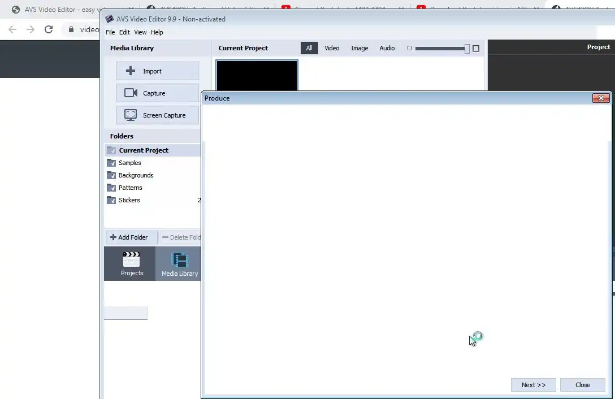Filter media by Image
Screen dimensions: 615x399
click(360, 48)
